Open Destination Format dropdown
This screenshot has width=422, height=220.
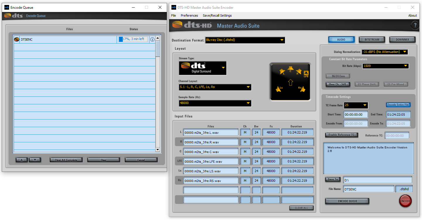[x=245, y=40]
